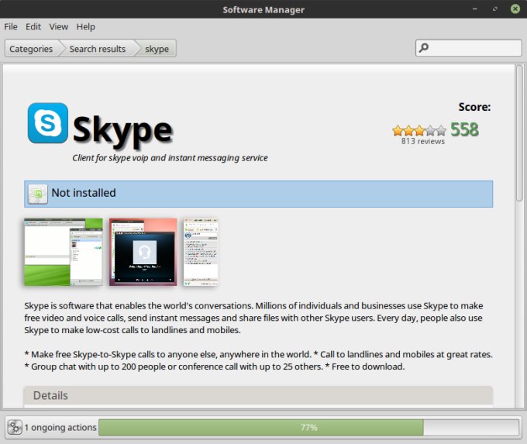Open the View menu

[x=58, y=26]
